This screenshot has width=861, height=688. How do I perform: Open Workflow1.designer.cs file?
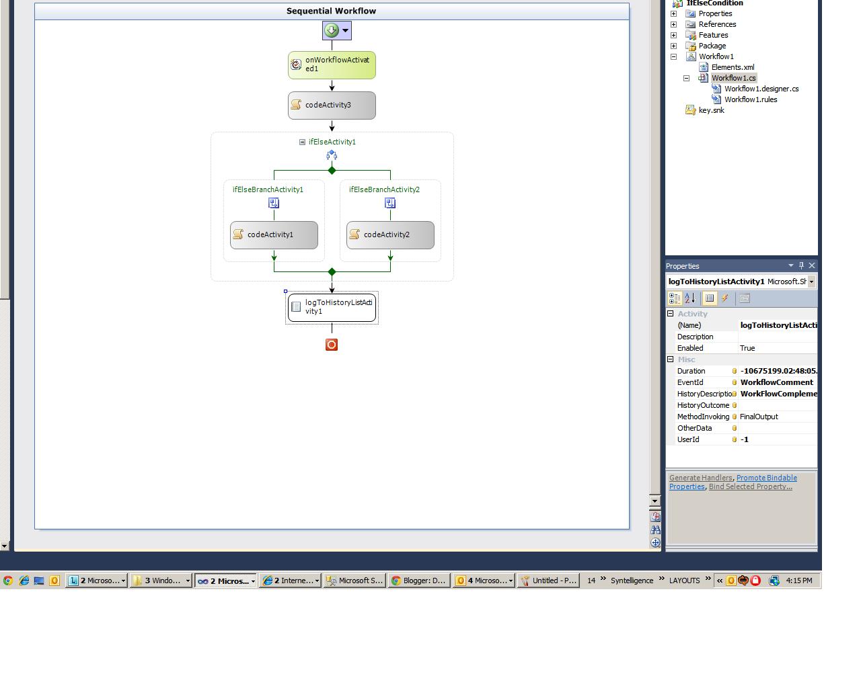pos(761,89)
